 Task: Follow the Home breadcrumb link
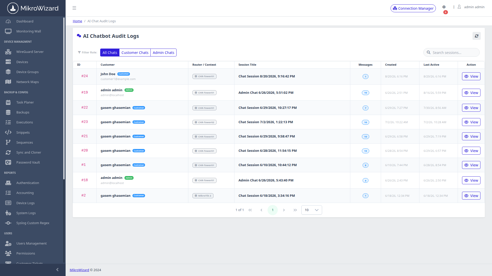click(77, 21)
